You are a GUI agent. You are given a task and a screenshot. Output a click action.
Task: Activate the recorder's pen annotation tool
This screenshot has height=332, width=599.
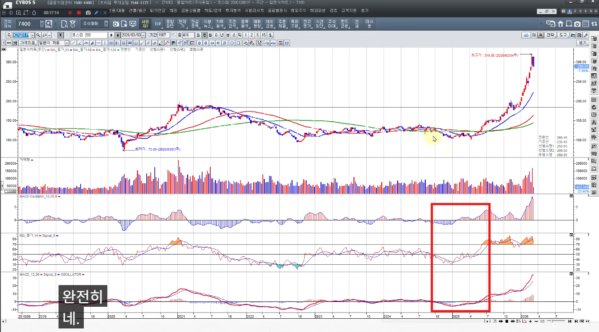[97, 12]
